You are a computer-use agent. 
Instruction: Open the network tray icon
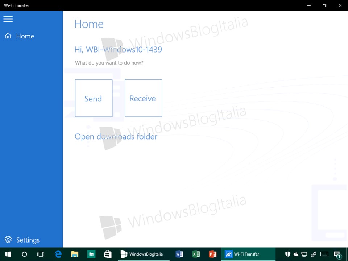pyautogui.click(x=304, y=254)
